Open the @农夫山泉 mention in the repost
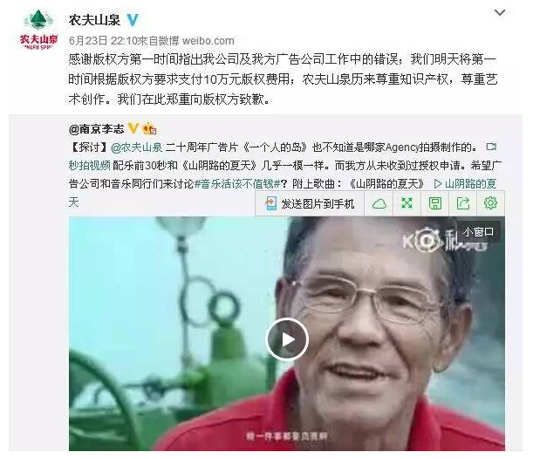This screenshot has height=459, width=533. (x=137, y=147)
